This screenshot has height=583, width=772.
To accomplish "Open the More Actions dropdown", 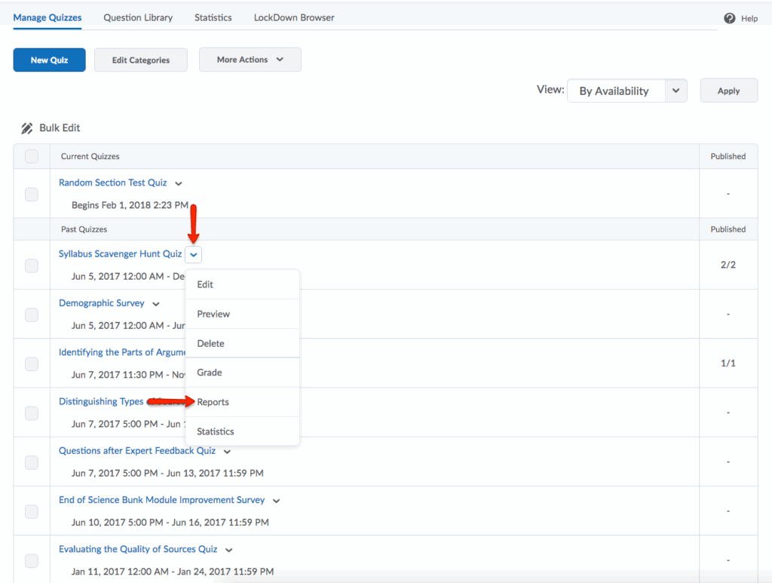I will click(250, 60).
